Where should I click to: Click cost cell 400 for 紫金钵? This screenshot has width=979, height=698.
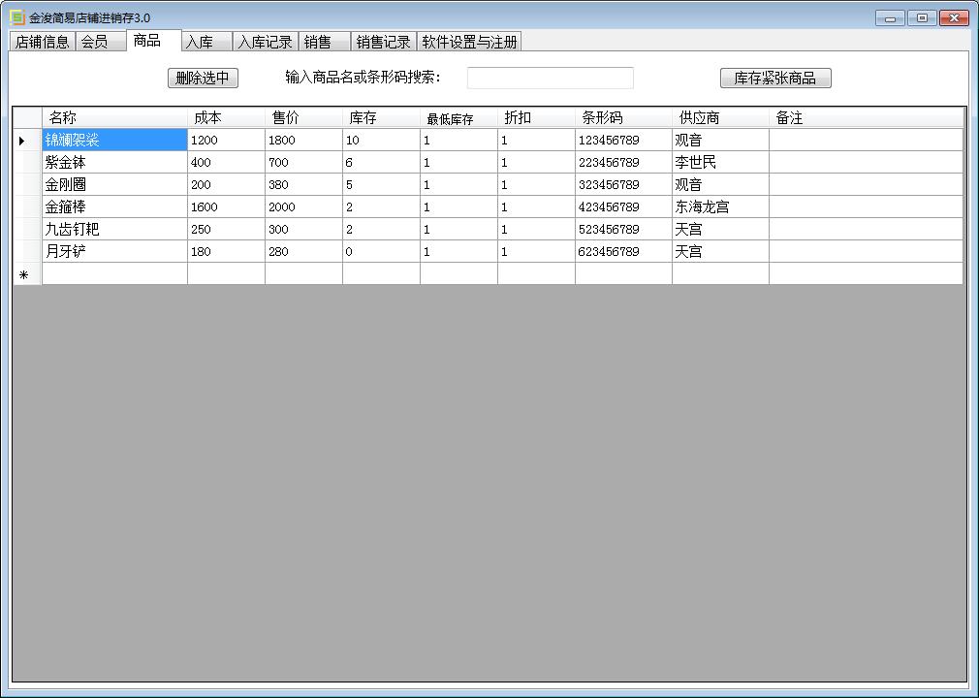pyautogui.click(x=226, y=162)
